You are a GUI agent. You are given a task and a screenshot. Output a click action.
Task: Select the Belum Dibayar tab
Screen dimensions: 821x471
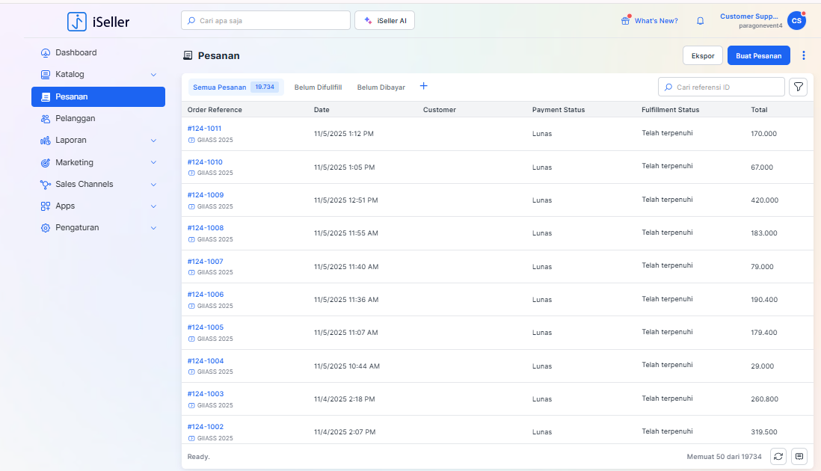381,87
